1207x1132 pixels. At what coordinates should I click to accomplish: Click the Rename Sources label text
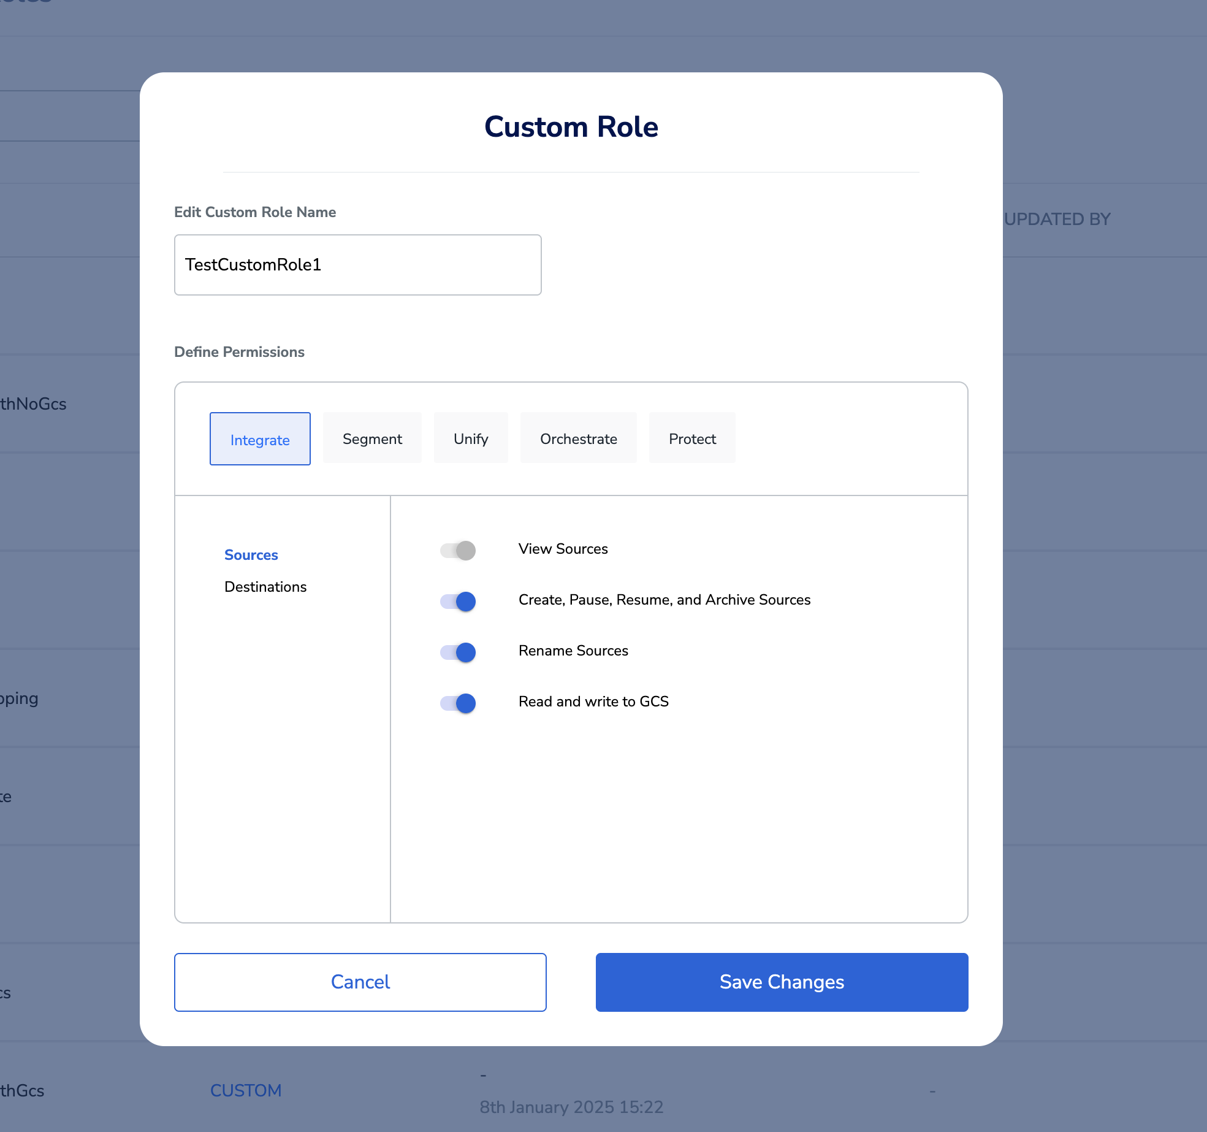tap(573, 651)
